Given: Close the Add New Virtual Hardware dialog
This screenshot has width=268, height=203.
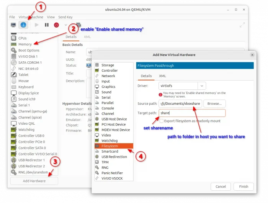Looking at the screenshot, I should pos(252,55).
